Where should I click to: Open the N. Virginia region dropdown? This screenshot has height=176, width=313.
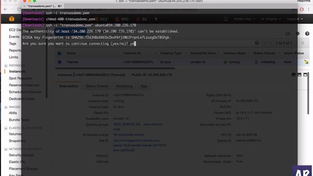click(270, 19)
